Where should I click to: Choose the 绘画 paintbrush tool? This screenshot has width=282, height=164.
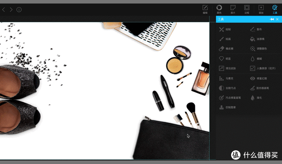225,39
